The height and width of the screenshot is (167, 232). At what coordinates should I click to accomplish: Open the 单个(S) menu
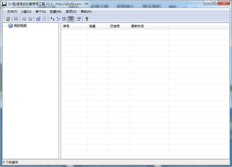(x=40, y=12)
